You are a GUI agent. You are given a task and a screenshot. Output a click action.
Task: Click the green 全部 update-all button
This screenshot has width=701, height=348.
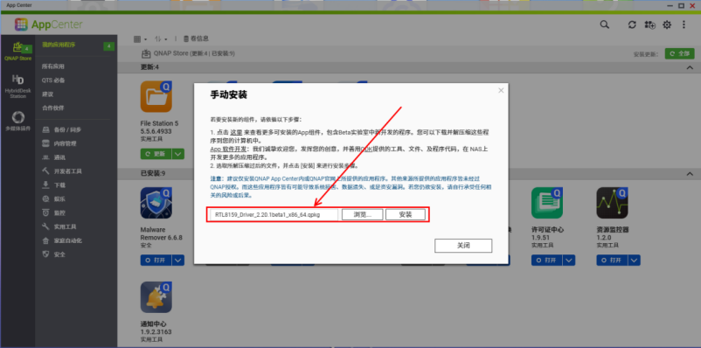[x=679, y=53]
